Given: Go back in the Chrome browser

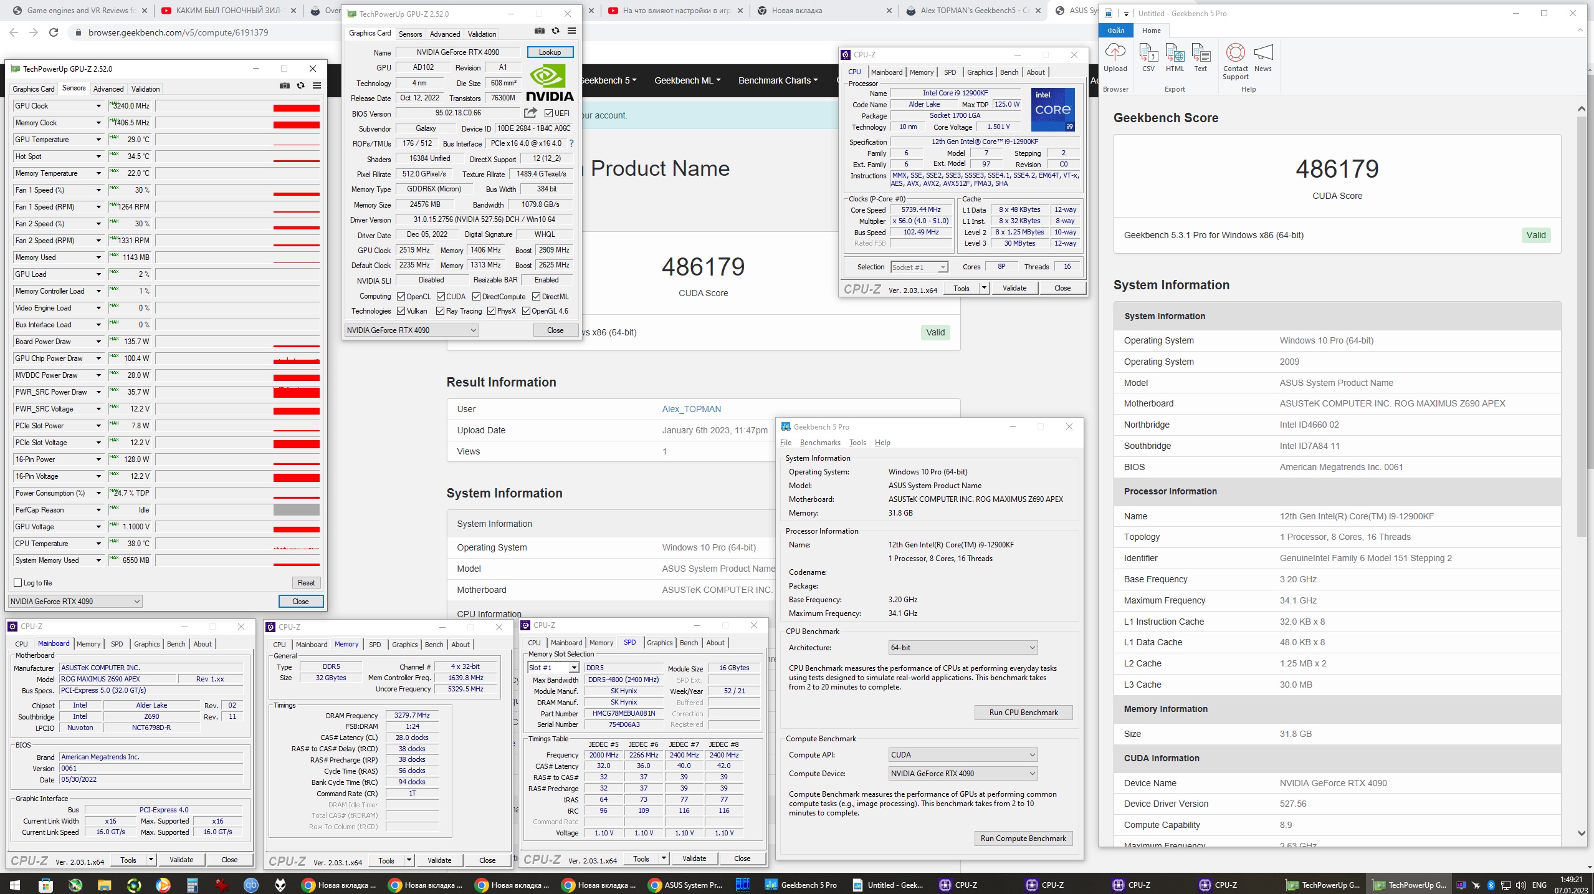Looking at the screenshot, I should (14, 32).
